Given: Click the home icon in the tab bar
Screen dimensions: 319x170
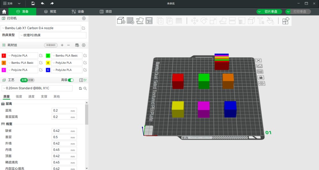Looking at the screenshot, I should 4,12.
